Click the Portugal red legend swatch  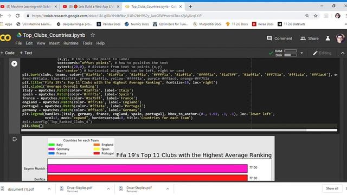(x=97, y=153)
